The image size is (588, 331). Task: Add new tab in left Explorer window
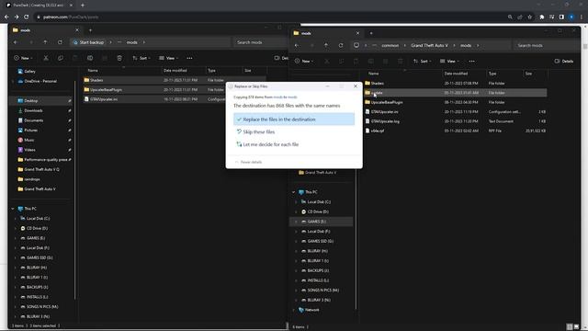pos(90,30)
